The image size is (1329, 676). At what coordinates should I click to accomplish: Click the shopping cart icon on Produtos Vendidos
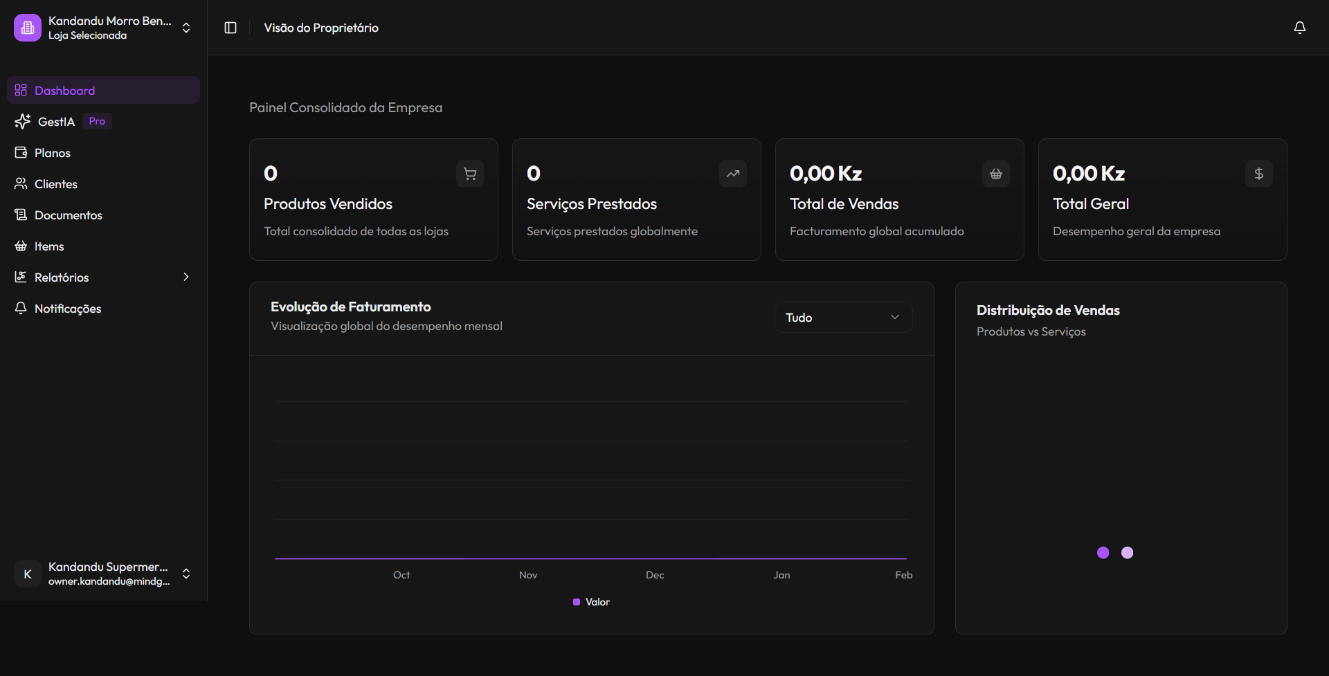click(469, 174)
